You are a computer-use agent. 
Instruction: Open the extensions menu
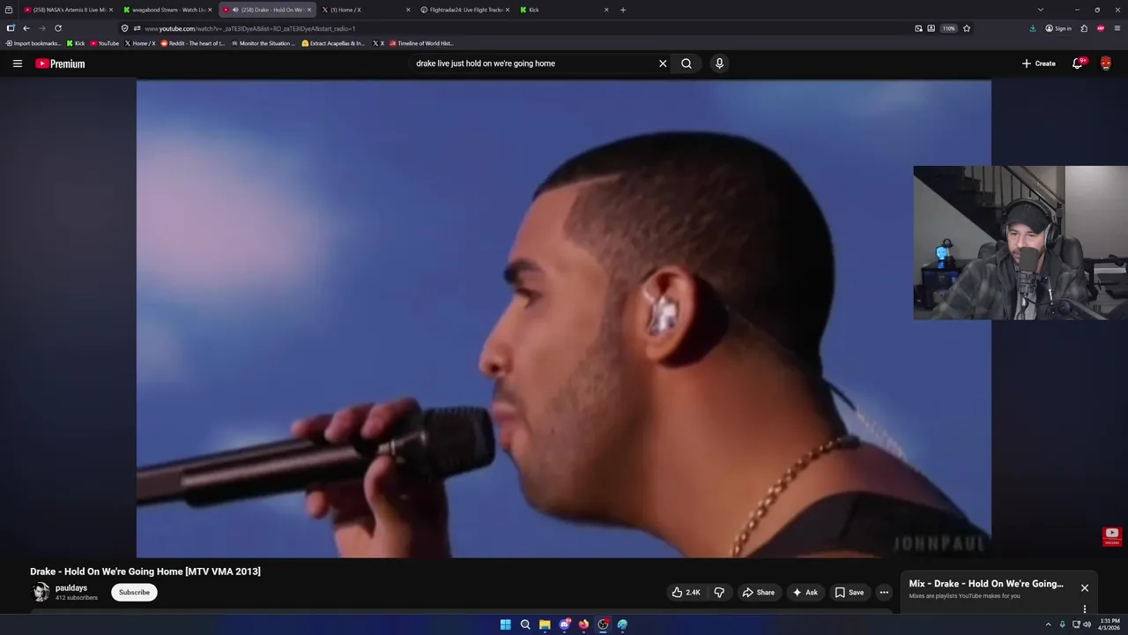pos(1084,28)
